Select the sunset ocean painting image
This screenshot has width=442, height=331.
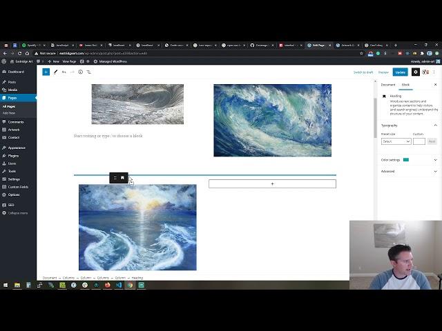[x=137, y=228]
